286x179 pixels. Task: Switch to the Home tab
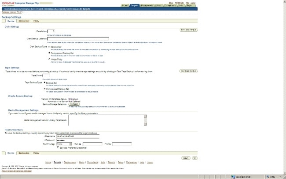coord(125,5)
